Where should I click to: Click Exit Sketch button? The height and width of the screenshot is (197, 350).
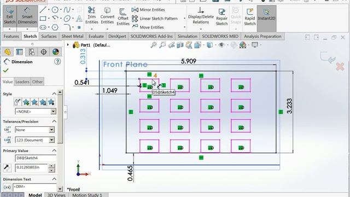(10, 16)
